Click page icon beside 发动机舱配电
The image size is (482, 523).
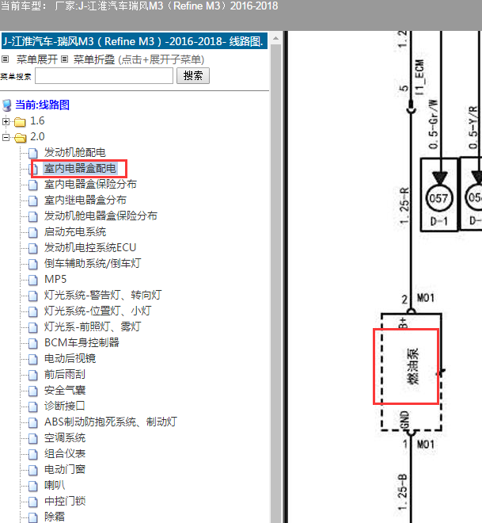coord(33,153)
